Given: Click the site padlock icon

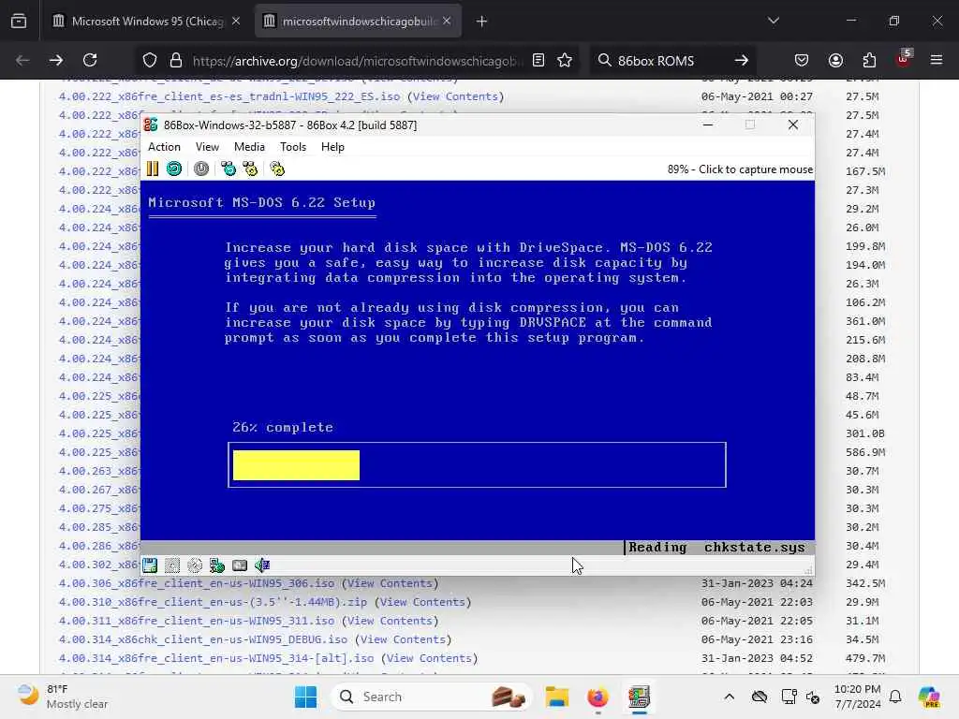Looking at the screenshot, I should pyautogui.click(x=176, y=60).
